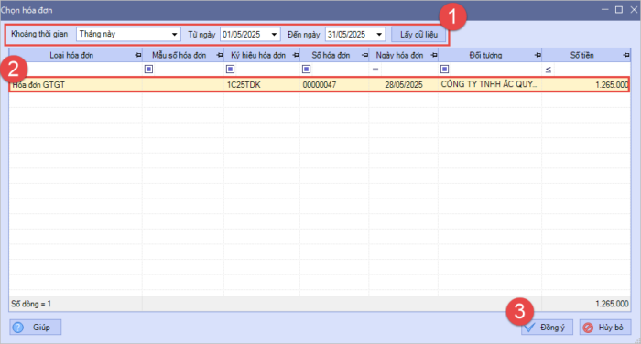
Task: Click invoice symbol 1C25TDK cell
Action: [x=262, y=84]
